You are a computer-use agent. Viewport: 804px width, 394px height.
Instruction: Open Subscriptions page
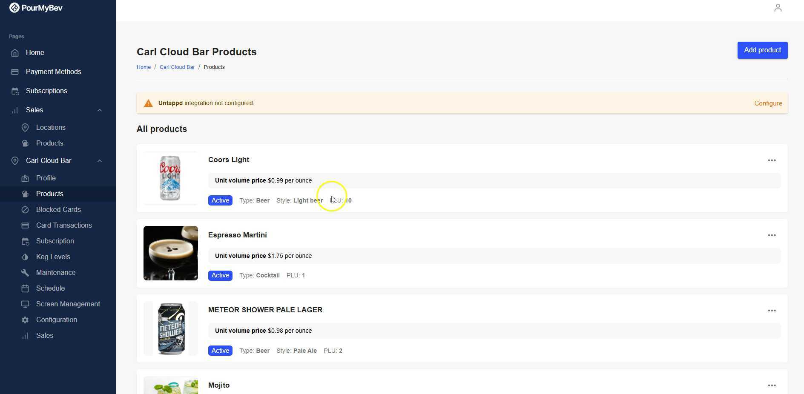[46, 91]
